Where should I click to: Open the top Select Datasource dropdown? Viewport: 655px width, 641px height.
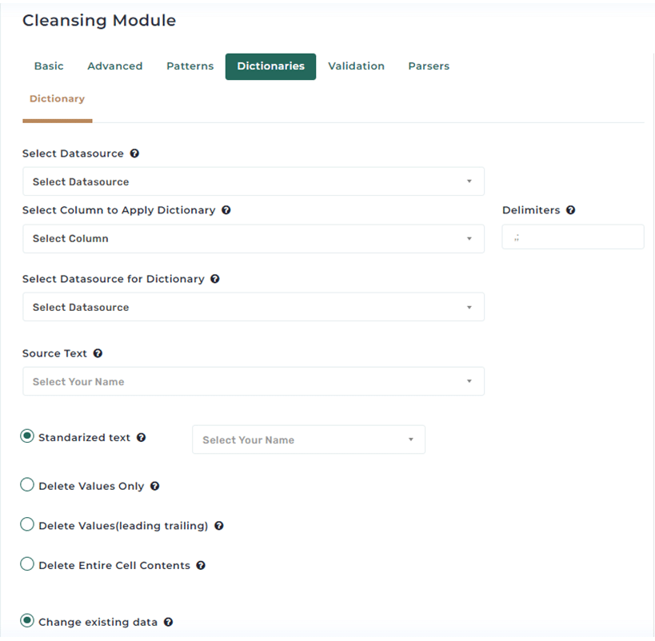(x=254, y=181)
